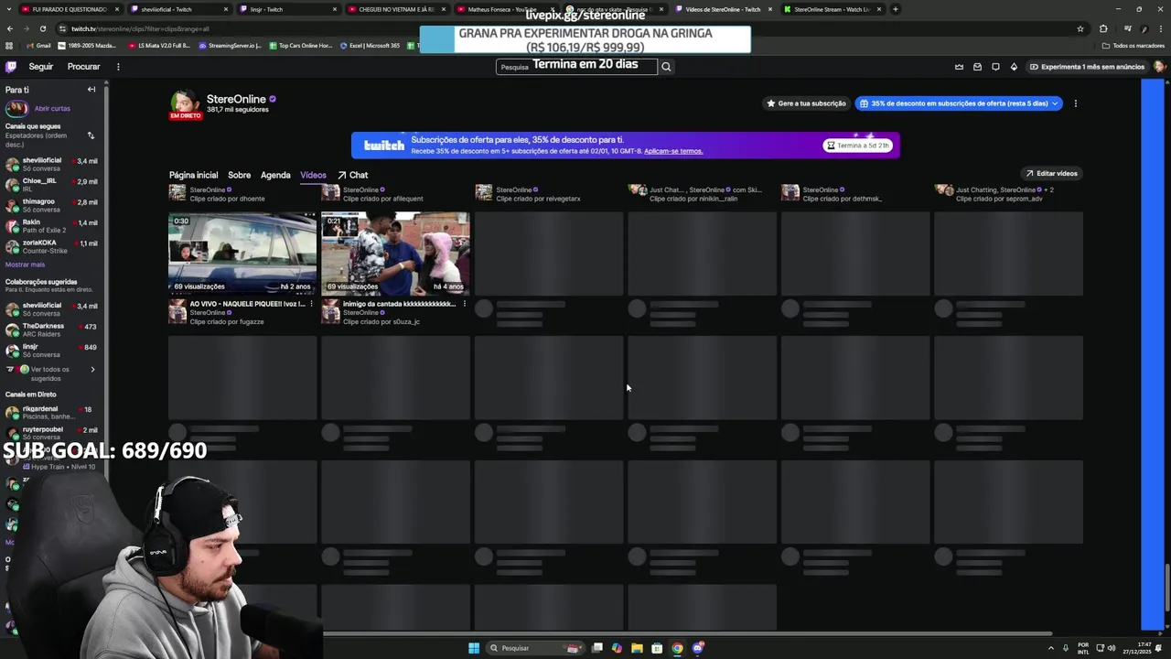Open Chrome's three-dot browser menu
This screenshot has height=659, width=1171.
pyautogui.click(x=1162, y=28)
